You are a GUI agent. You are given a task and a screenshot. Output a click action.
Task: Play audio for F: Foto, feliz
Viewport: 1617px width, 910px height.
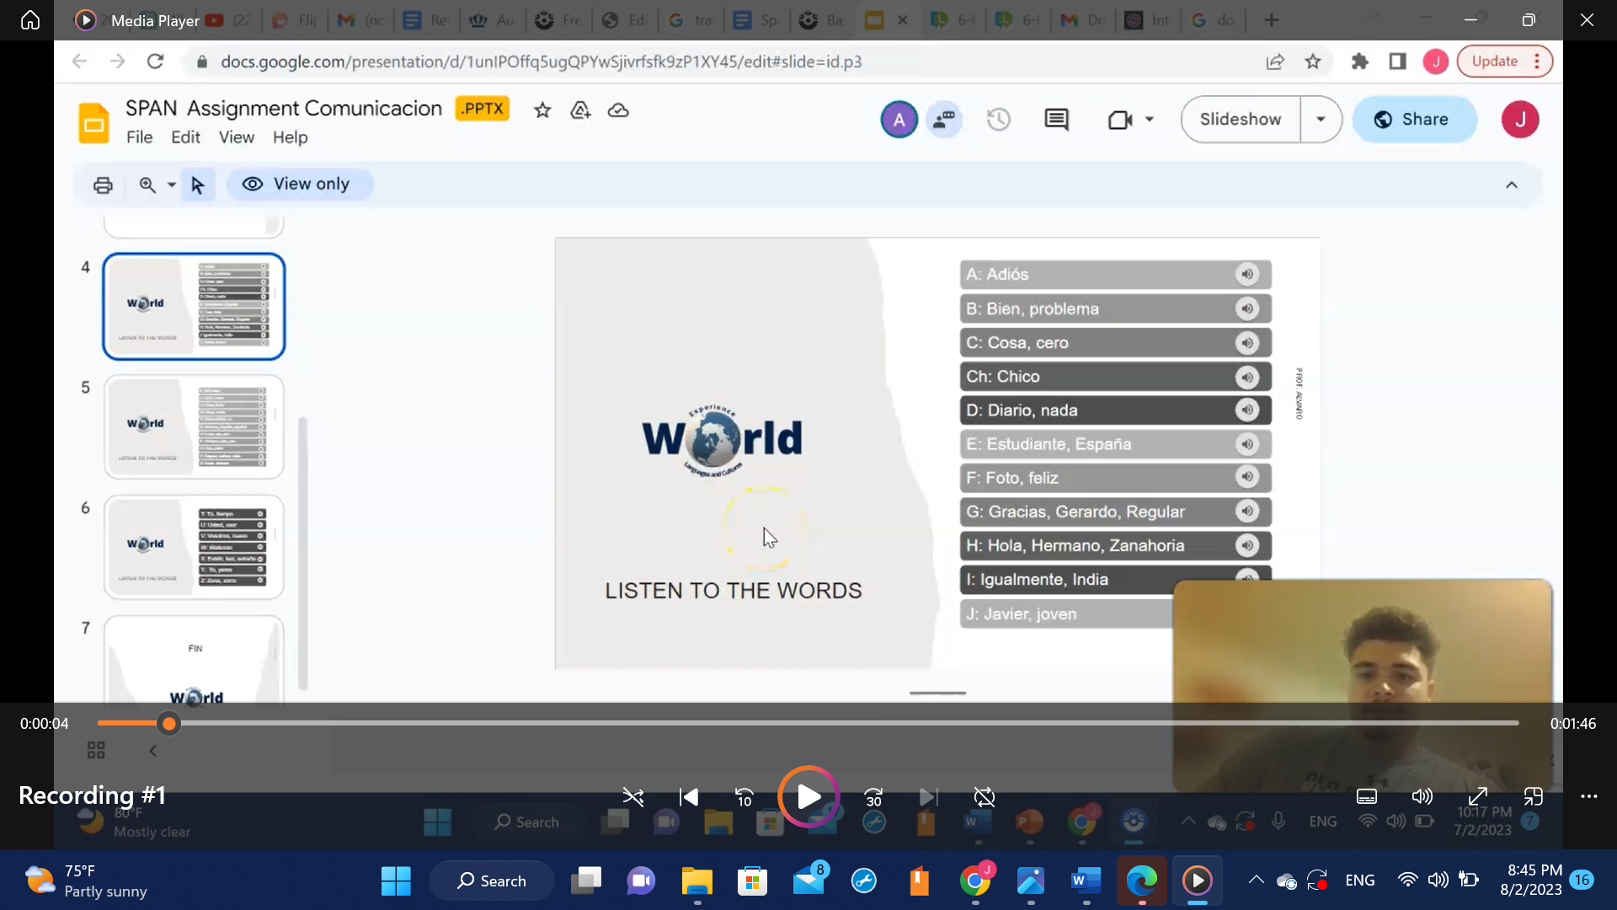(1247, 477)
